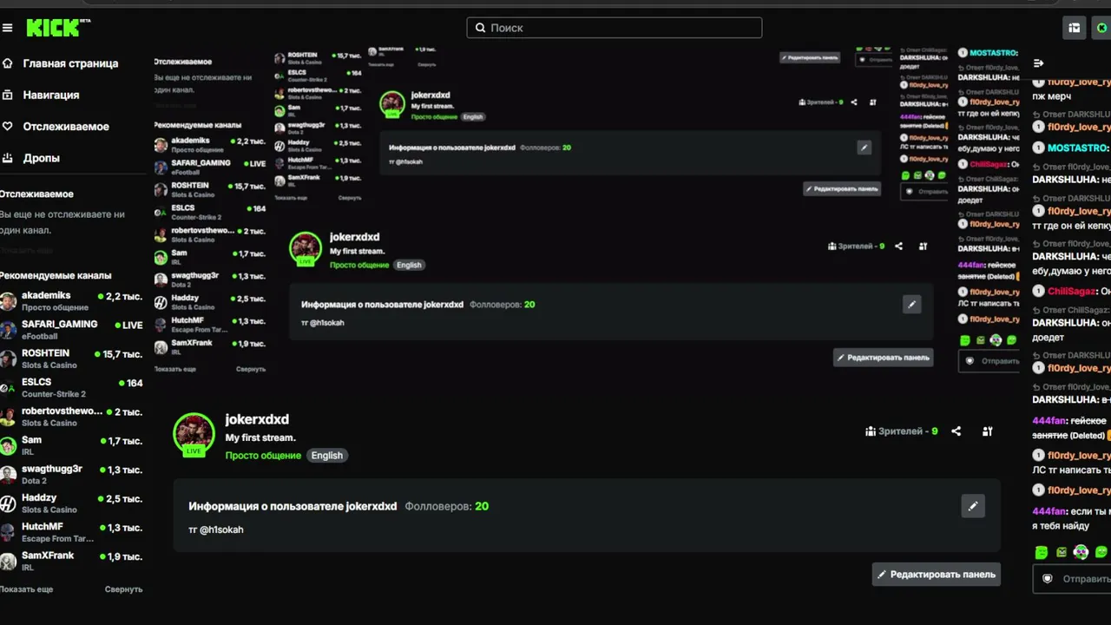This screenshot has height=625, width=1111.
Task: Open HutchMF channel in the main left sidebar
Action: 73,532
